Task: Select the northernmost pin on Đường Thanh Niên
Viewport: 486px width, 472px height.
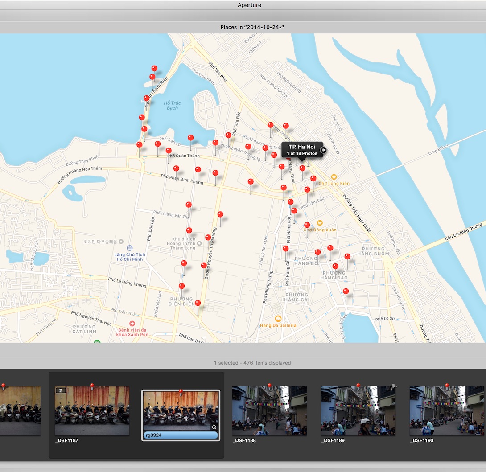Action: [x=154, y=68]
